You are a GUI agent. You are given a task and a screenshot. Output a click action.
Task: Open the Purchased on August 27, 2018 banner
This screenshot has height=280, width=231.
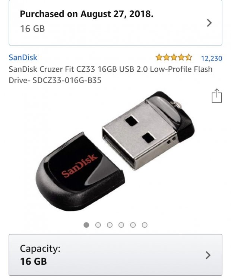click(115, 22)
